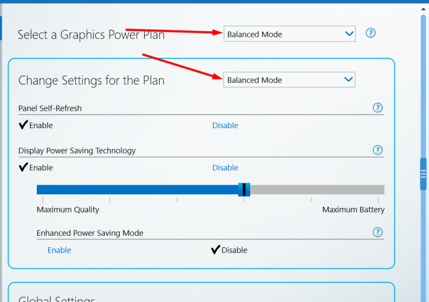Open help for Graphics Power Plan selection

point(371,33)
